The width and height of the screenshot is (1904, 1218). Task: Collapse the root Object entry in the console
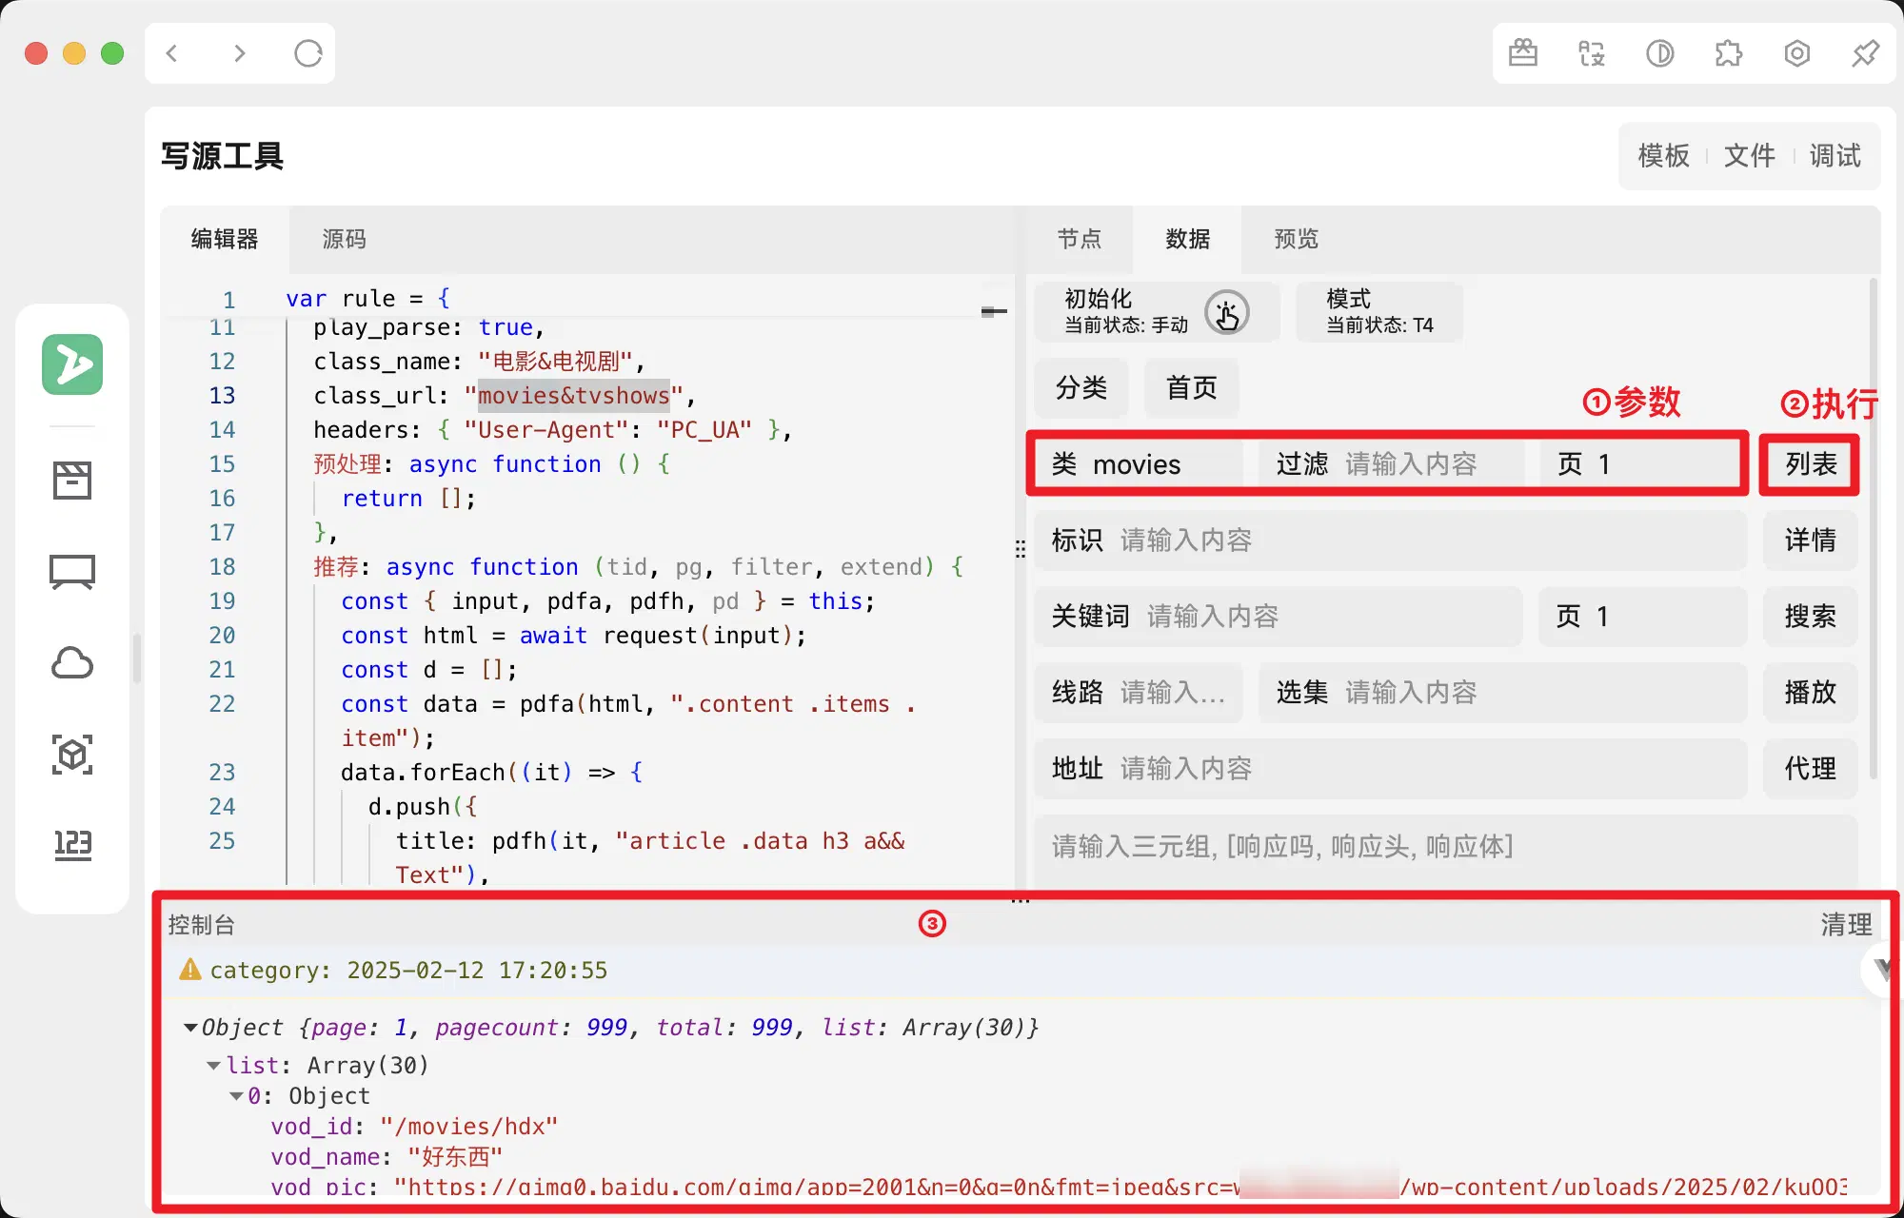(x=190, y=1028)
